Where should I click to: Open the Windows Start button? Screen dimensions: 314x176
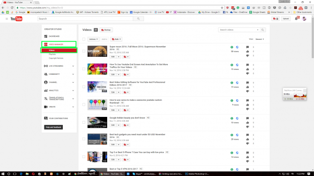(3, 174)
